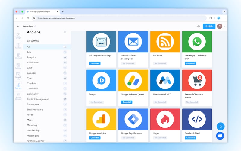The height and width of the screenshot is (151, 241).
Task: Open the Checkout sidebar panel
Action: (18, 56)
